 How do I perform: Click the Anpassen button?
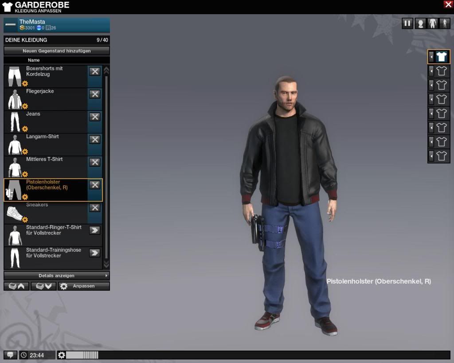(84, 286)
